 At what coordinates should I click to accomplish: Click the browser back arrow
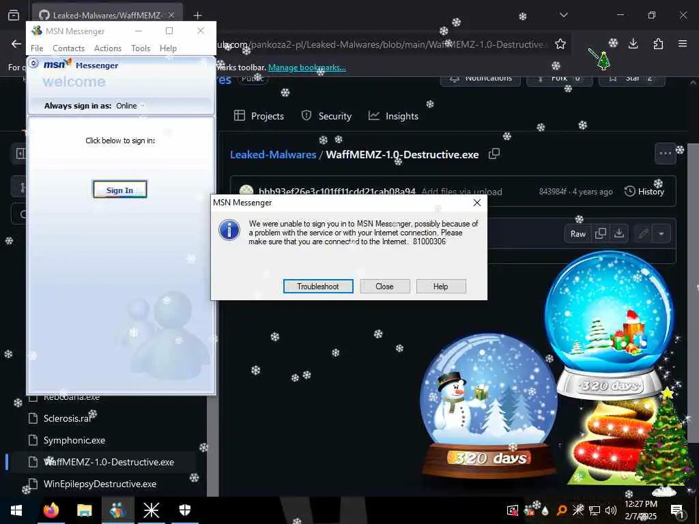pos(16,44)
